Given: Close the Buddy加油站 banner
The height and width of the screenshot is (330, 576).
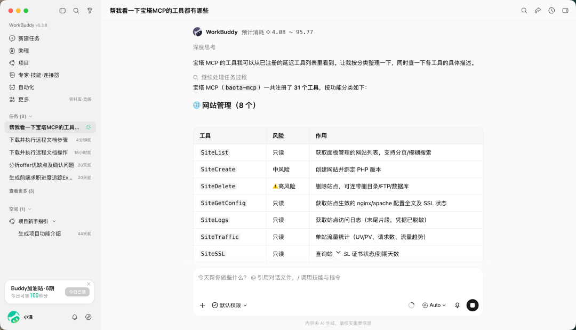Looking at the screenshot, I should [x=89, y=284].
